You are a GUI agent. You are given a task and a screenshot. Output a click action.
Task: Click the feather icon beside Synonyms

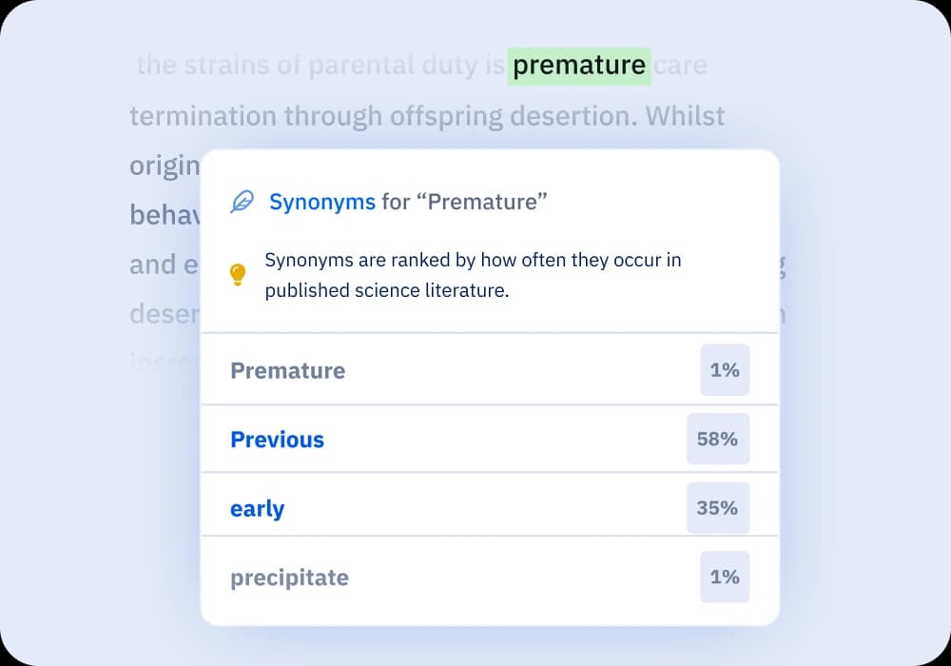tap(243, 202)
